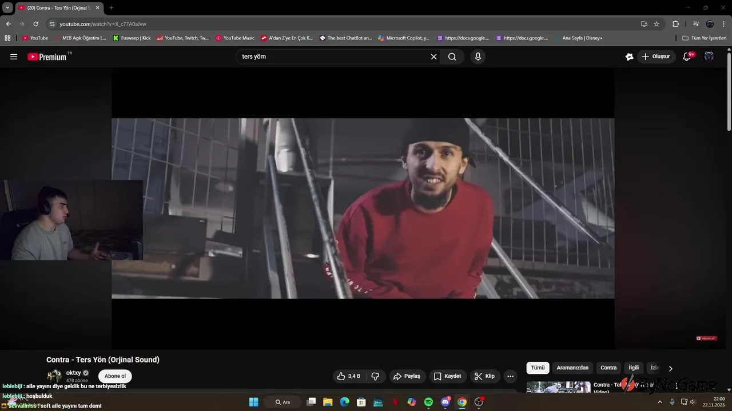Open the YouTube hamburger guide menu

tap(14, 57)
